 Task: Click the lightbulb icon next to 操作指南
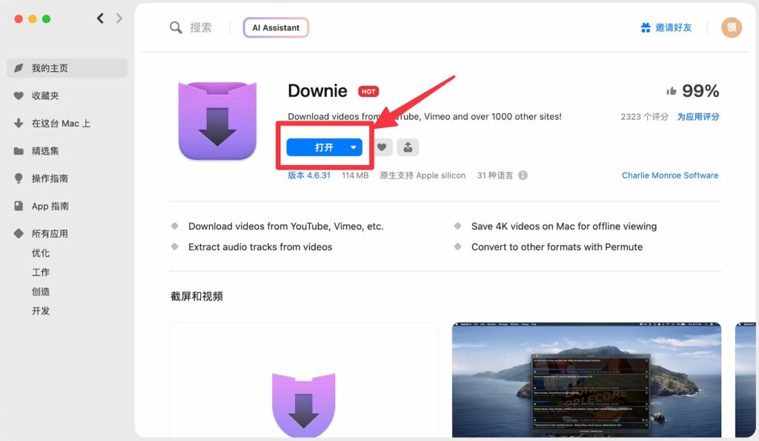(x=19, y=178)
